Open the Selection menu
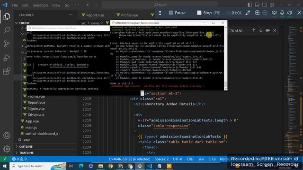This screenshot has width=303, height=170. (x=40, y=5)
